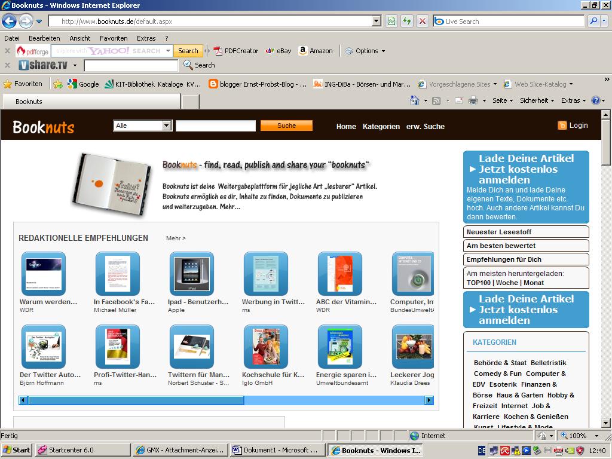Open the Extras menu in menu bar

146,38
